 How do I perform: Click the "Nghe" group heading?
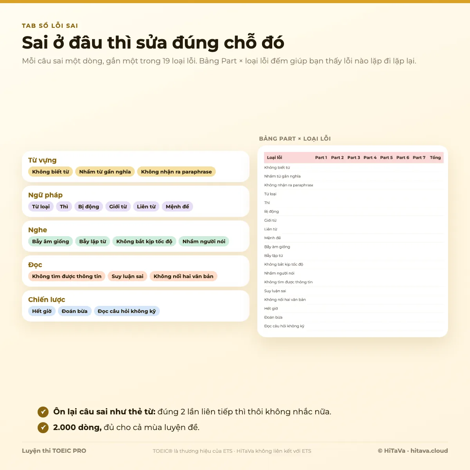coord(38,230)
